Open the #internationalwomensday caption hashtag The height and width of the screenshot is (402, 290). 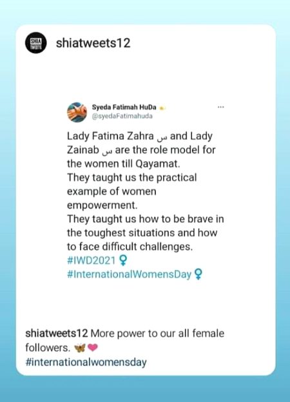pos(86,362)
